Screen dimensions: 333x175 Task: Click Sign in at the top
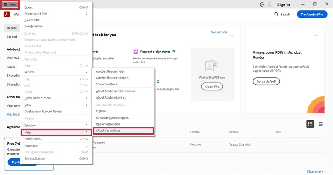[x=283, y=5]
